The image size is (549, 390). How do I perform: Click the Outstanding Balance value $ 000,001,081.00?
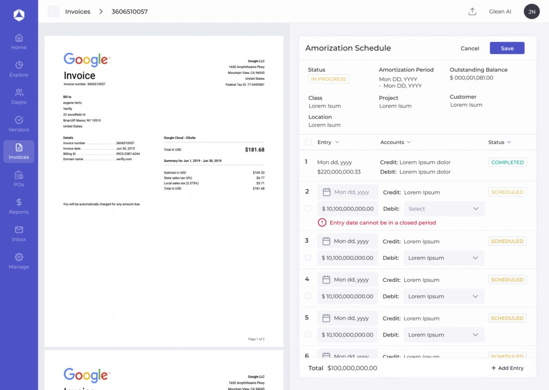(x=471, y=78)
